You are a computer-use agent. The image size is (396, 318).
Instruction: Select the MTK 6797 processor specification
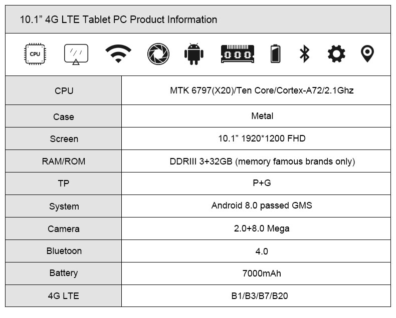coord(262,90)
